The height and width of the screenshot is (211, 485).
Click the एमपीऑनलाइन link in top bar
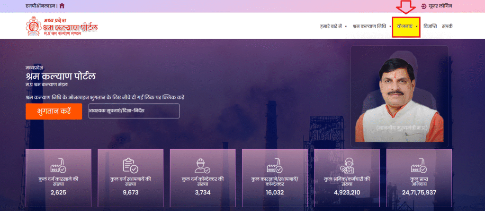[41, 6]
